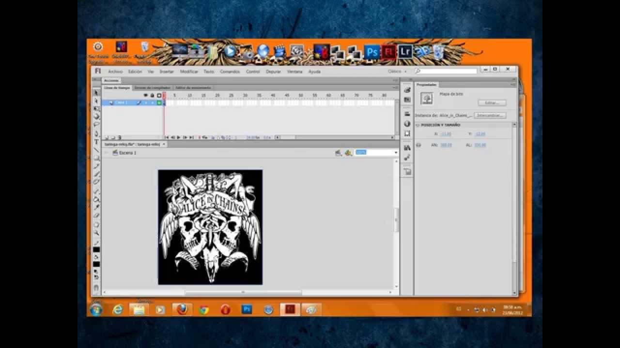The height and width of the screenshot is (348, 620).
Task: Open the Edit Scene icon
Action: pyautogui.click(x=338, y=153)
